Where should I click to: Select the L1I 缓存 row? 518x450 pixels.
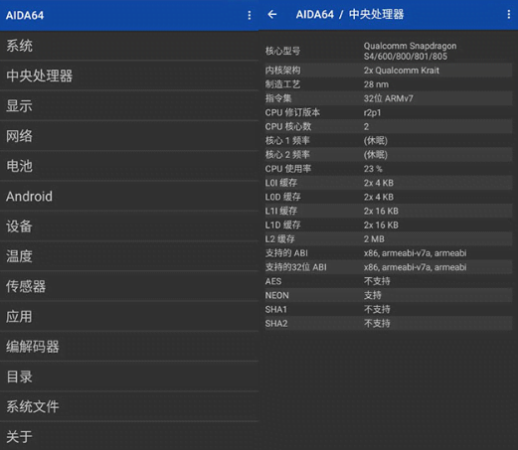[x=388, y=211]
